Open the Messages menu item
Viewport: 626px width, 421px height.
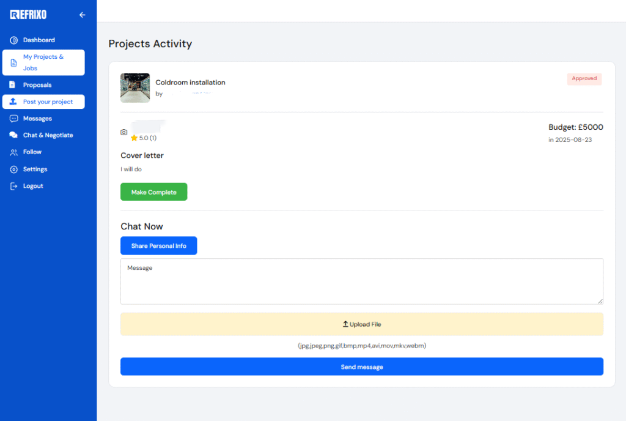(37, 119)
